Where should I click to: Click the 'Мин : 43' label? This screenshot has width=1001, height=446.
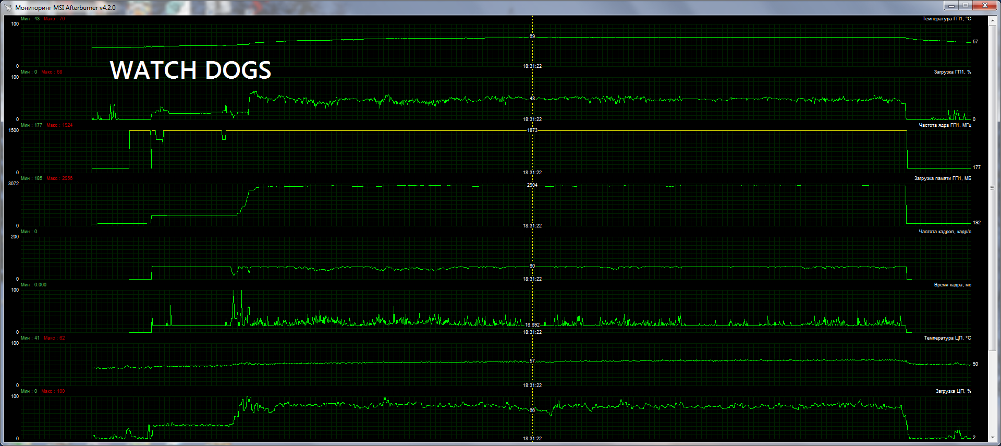pos(30,19)
